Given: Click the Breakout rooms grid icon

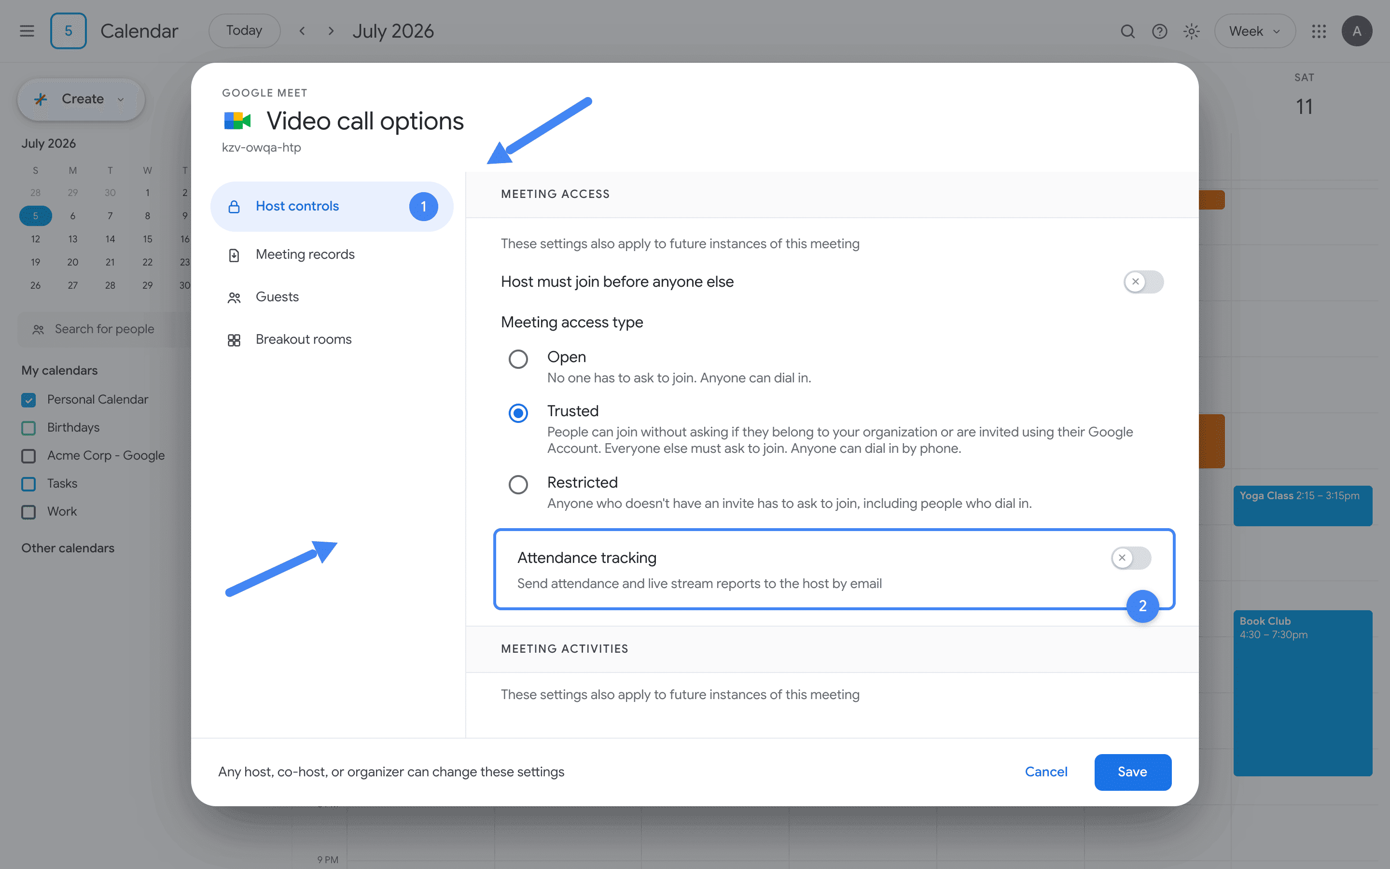Looking at the screenshot, I should click(234, 340).
